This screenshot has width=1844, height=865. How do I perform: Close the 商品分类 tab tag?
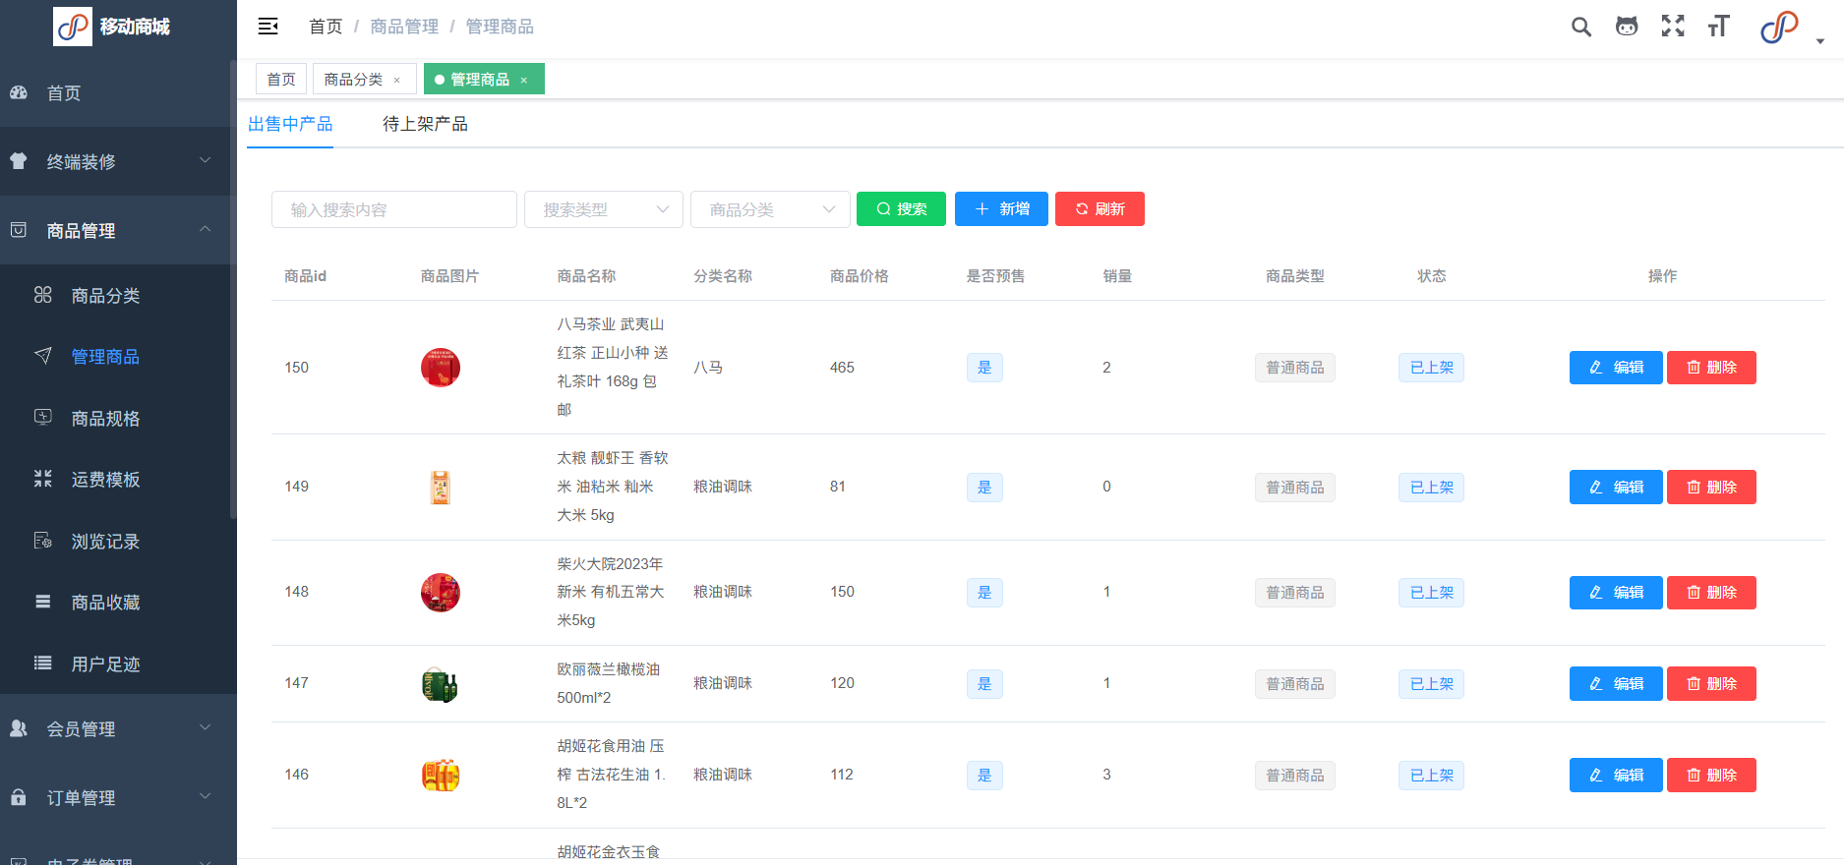click(x=397, y=81)
